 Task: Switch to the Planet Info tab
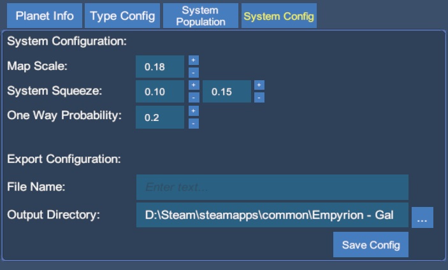[x=45, y=16]
